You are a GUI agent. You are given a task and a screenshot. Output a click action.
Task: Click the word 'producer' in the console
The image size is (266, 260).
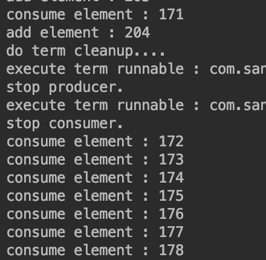pos(83,88)
